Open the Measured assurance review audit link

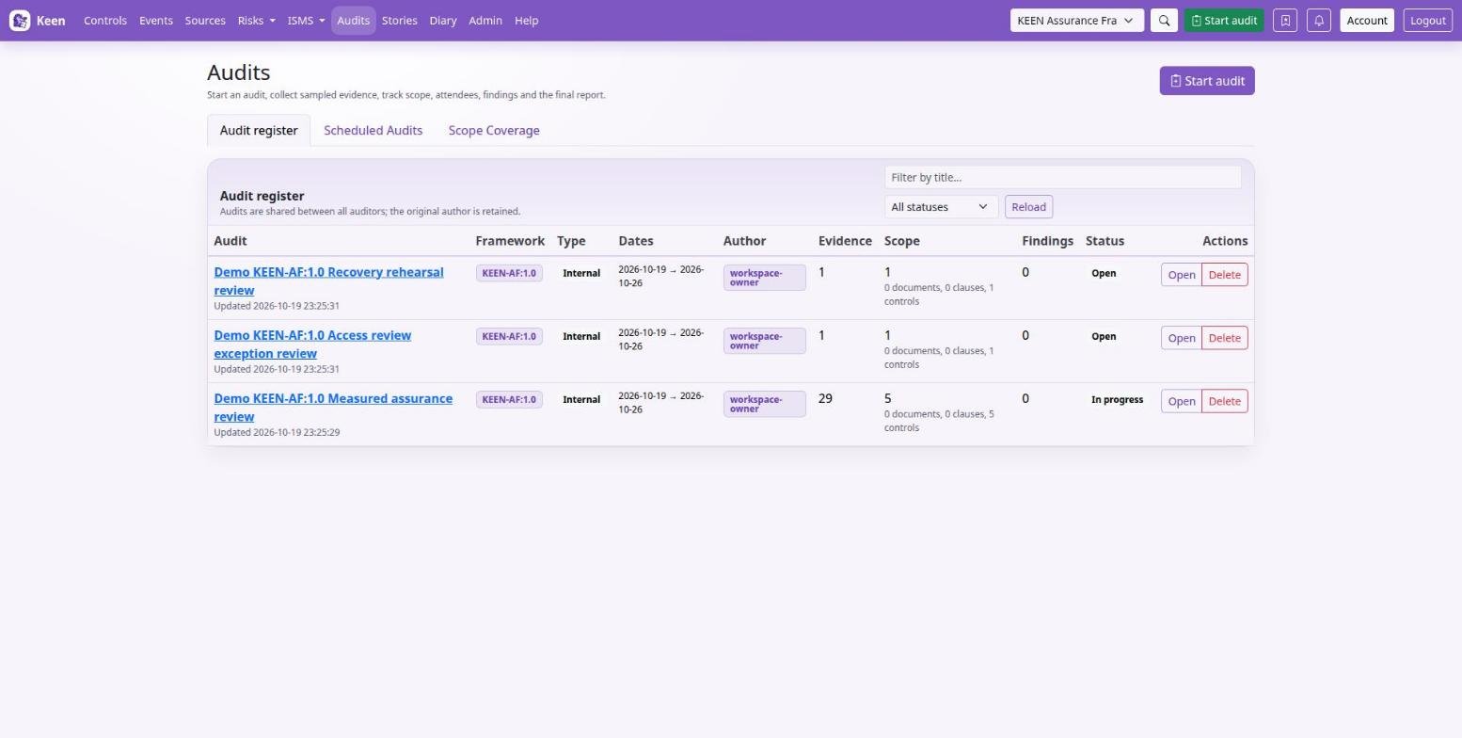pos(333,408)
